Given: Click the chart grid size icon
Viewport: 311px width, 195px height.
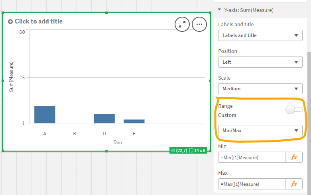Looking at the screenshot, I should [x=192, y=150].
